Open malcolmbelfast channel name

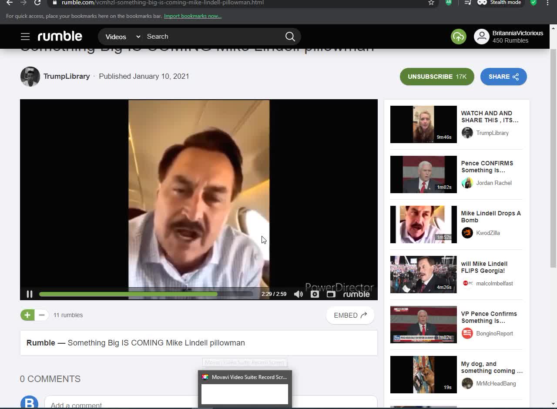coord(495,283)
